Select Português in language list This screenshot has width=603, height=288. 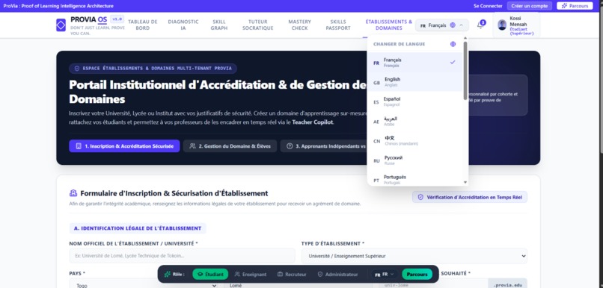[x=415, y=179]
